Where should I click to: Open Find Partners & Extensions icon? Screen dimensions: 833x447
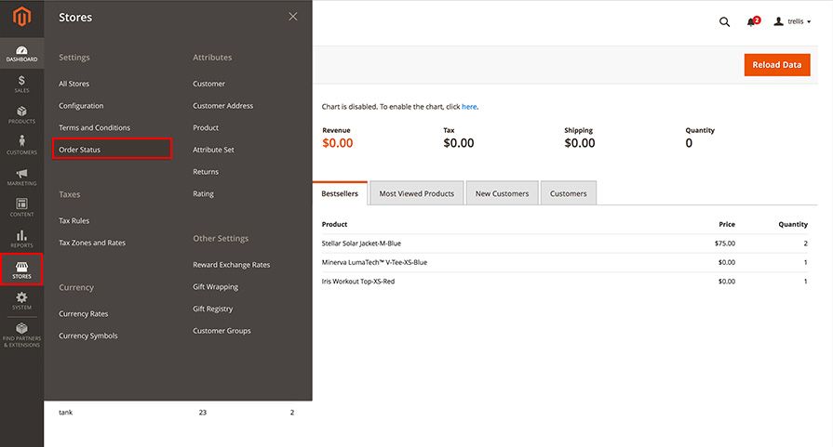[21, 335]
